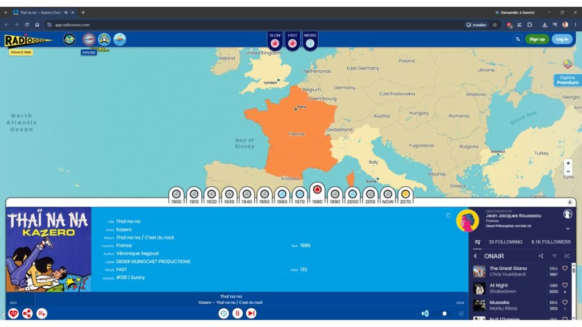Open the equalizer settings icon beside the volume
The width and height of the screenshot is (582, 327).
click(461, 313)
